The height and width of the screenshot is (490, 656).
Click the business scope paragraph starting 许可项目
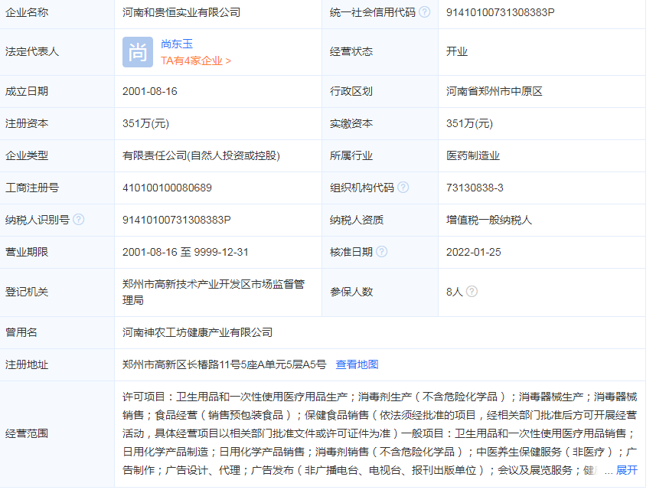tap(380, 433)
